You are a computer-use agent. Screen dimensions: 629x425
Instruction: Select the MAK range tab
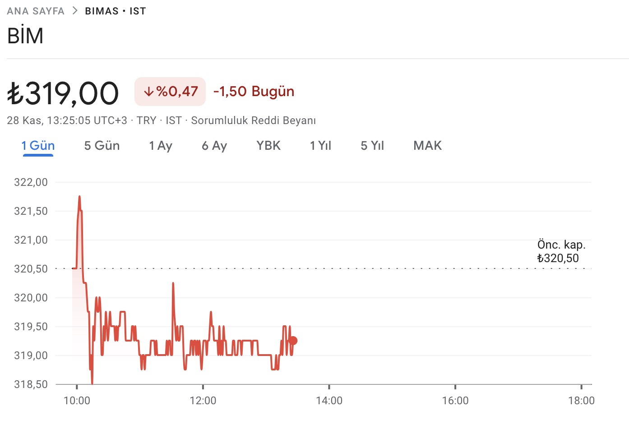pos(427,146)
